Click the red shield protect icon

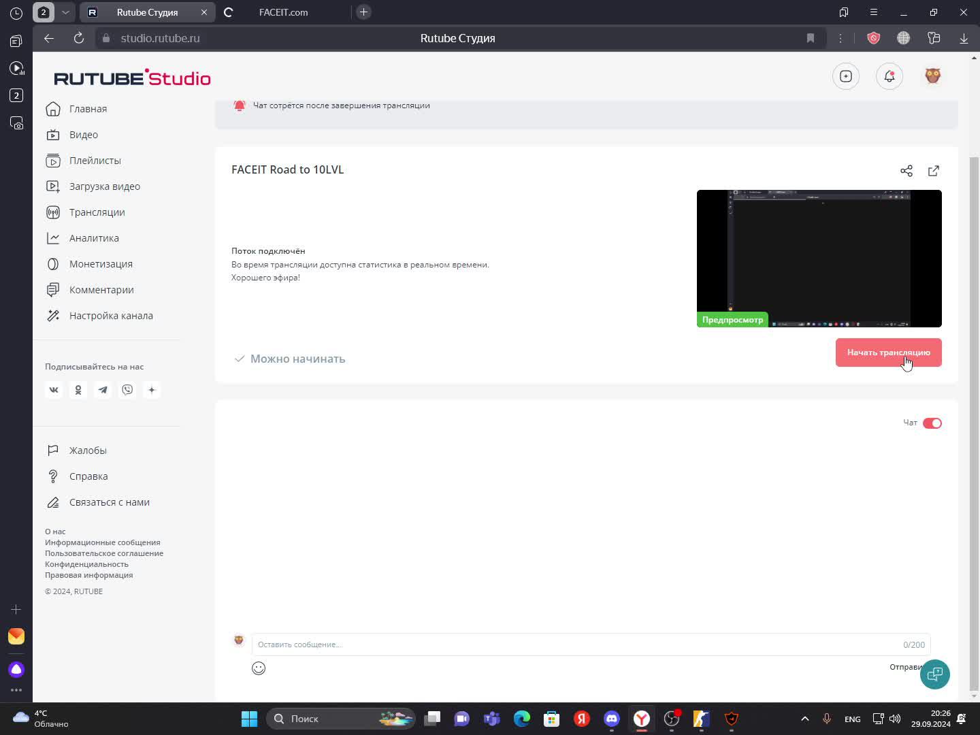coord(874,38)
